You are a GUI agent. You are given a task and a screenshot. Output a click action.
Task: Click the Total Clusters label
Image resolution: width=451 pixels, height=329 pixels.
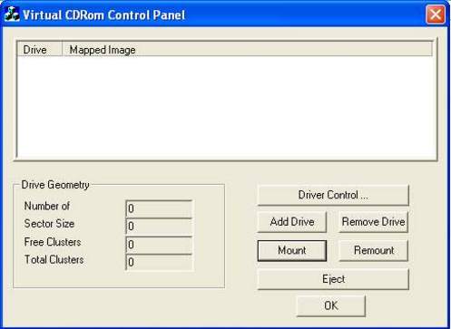click(54, 259)
